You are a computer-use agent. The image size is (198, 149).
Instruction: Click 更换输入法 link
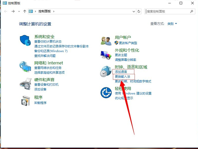tap(122, 76)
